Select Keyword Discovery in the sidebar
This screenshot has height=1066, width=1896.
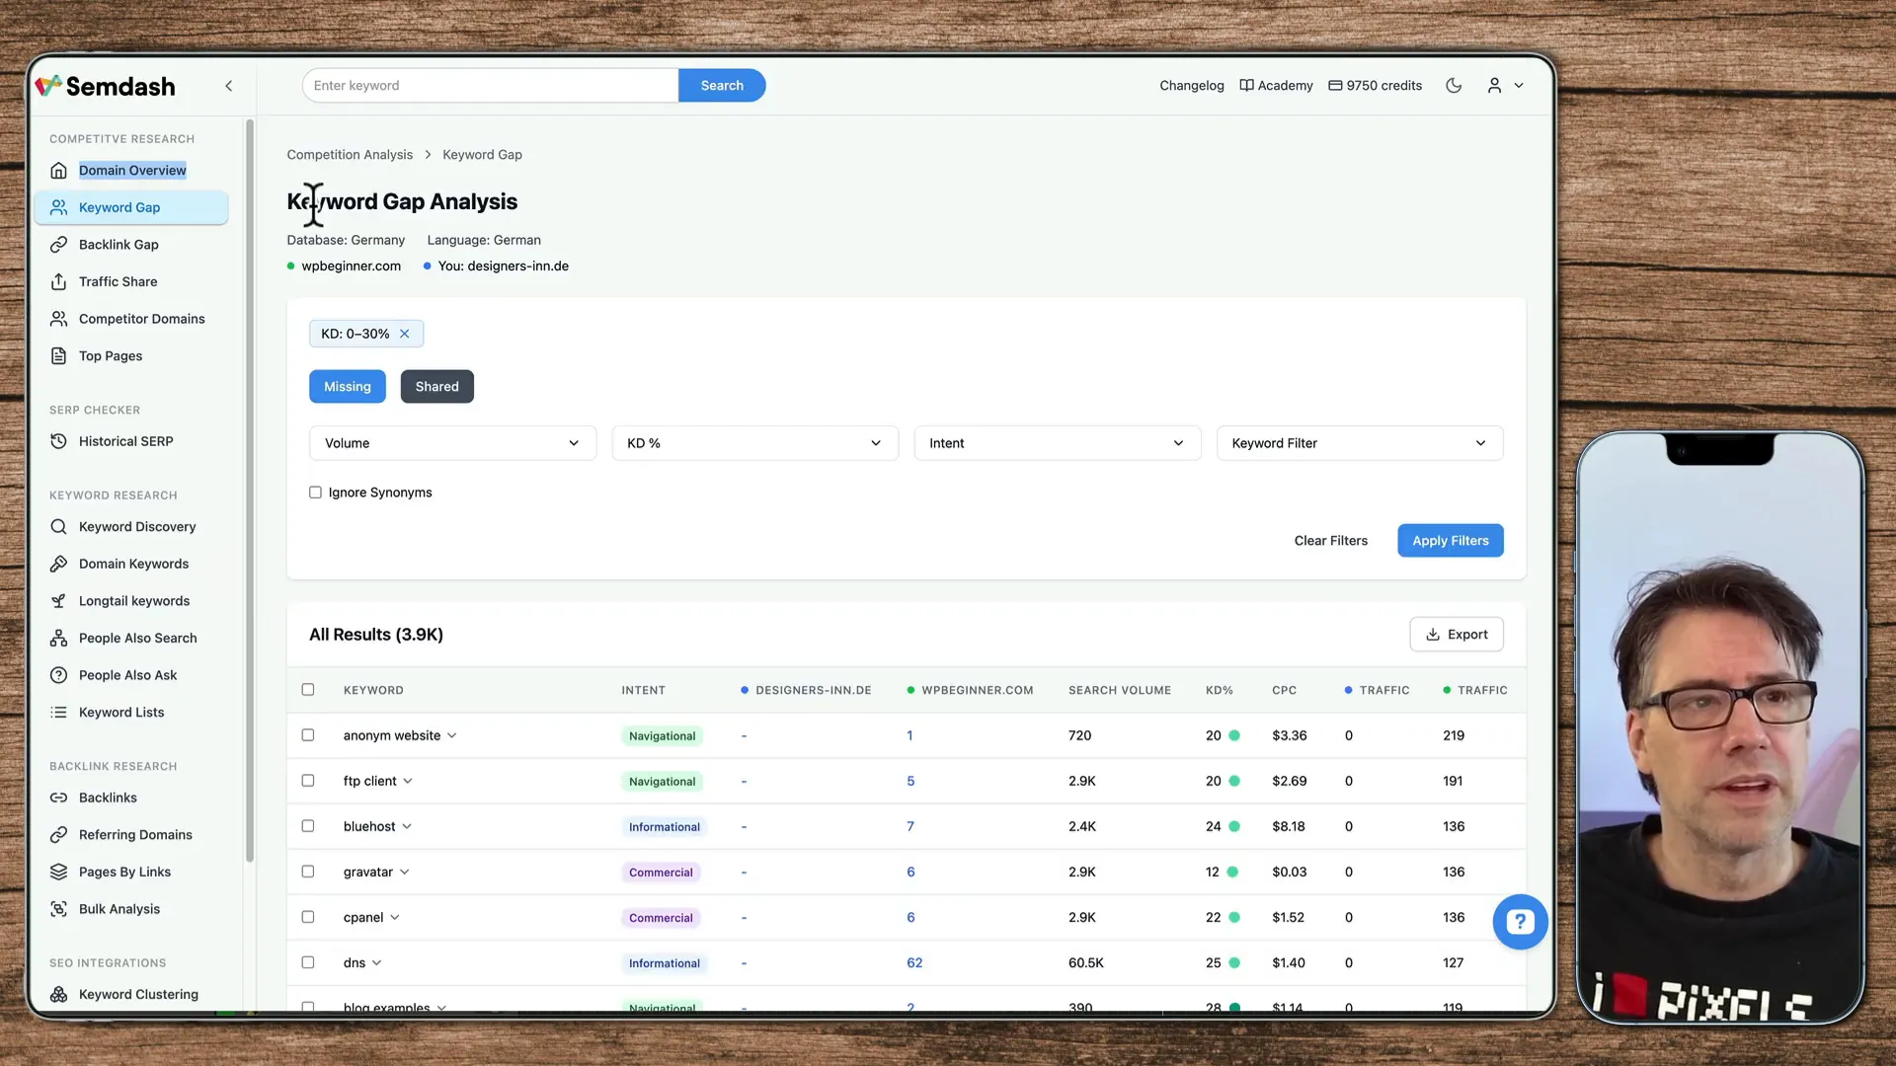click(x=136, y=526)
